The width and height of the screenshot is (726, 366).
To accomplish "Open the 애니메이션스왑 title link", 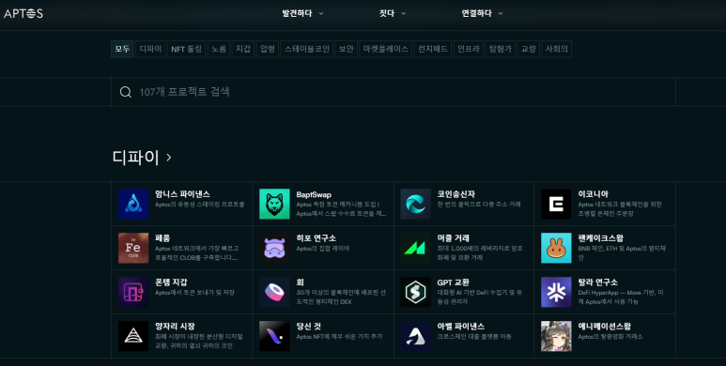I will [604, 327].
